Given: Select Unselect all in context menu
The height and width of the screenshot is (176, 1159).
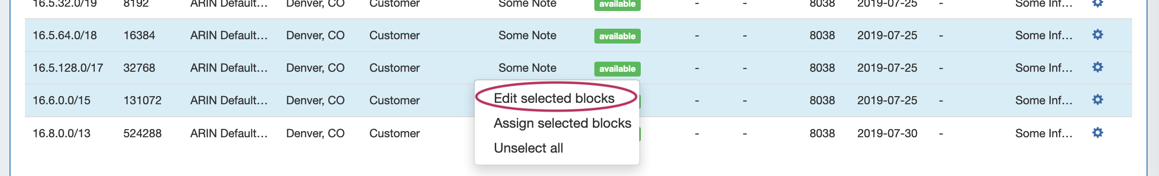Looking at the screenshot, I should tap(528, 148).
